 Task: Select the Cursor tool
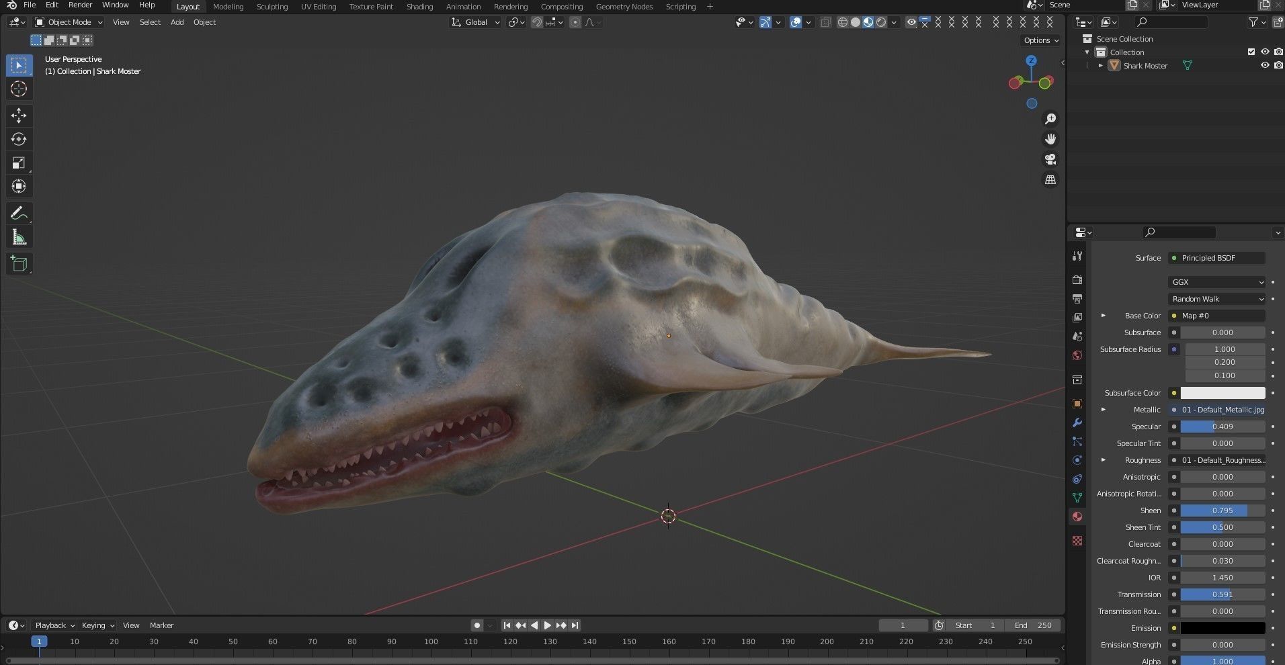point(19,89)
